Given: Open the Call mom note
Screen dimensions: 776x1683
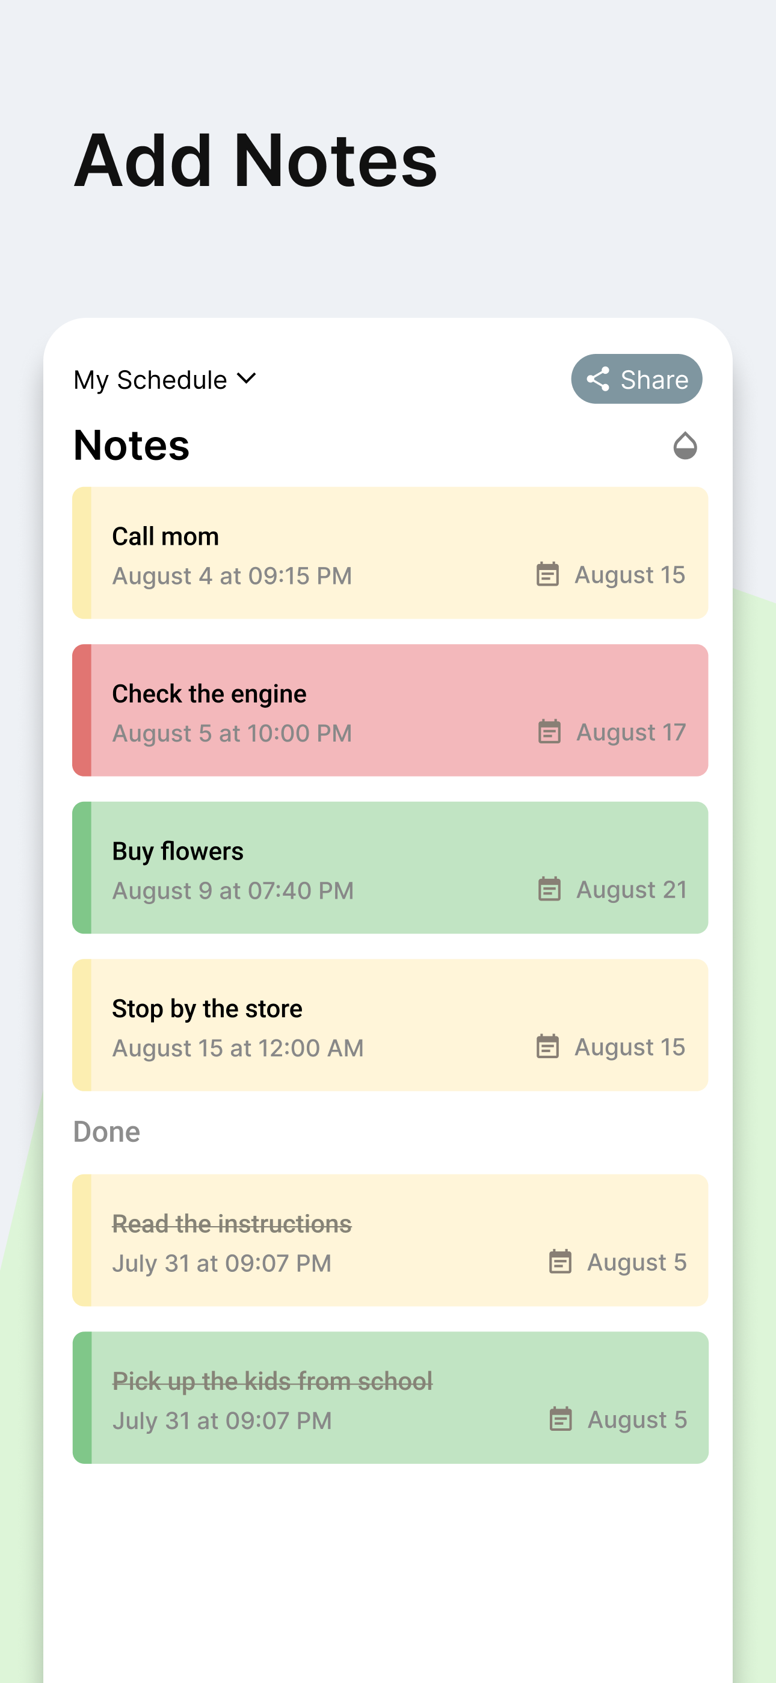Looking at the screenshot, I should pos(390,553).
